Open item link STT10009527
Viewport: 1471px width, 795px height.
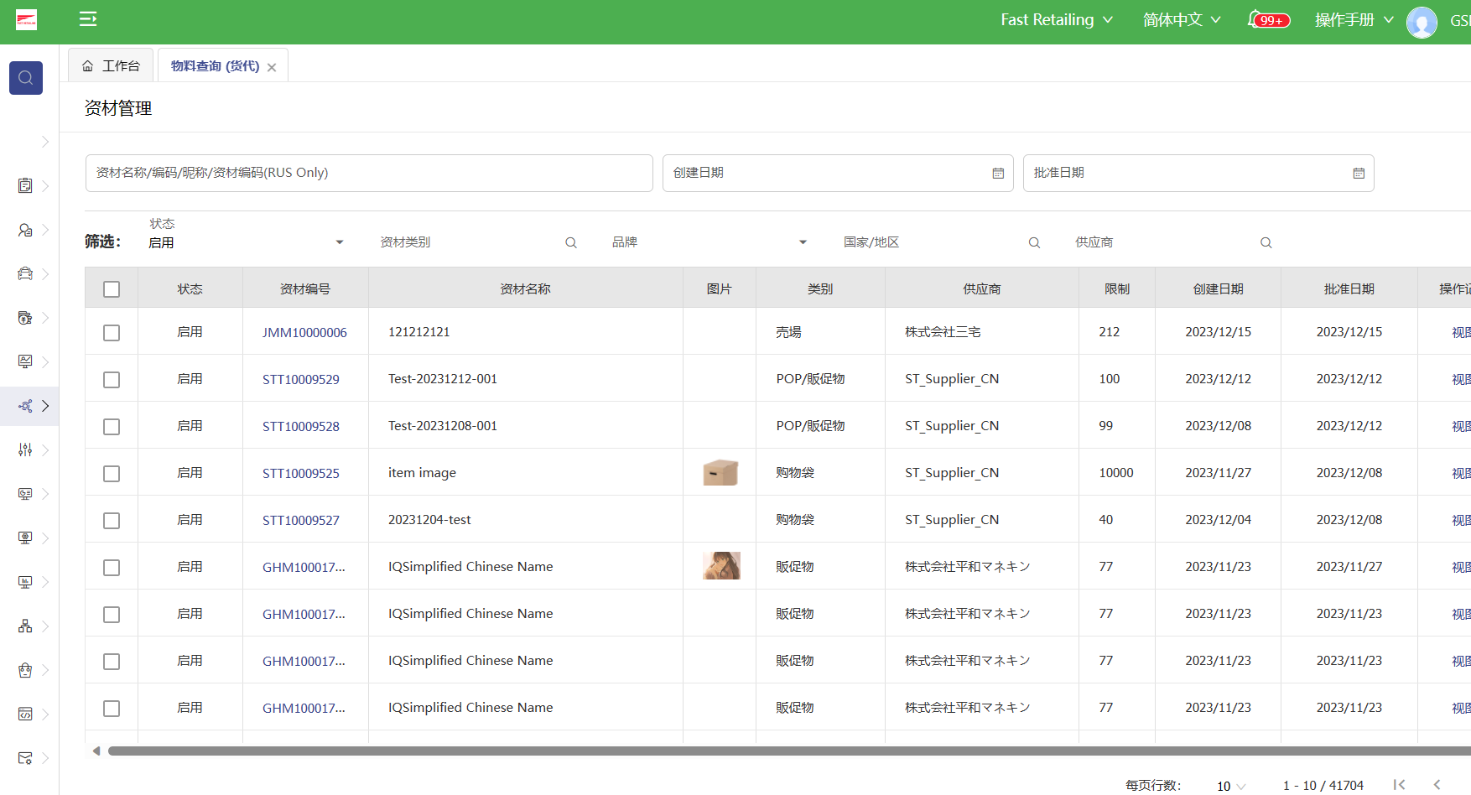click(301, 521)
